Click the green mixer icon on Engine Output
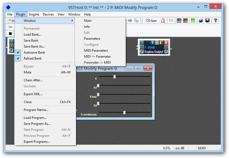Viewport: 229px width, 158px height. tap(161, 43)
